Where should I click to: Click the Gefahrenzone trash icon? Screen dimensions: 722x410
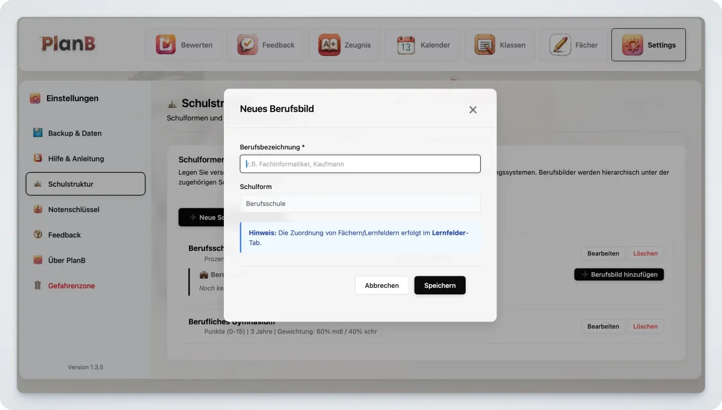click(38, 286)
